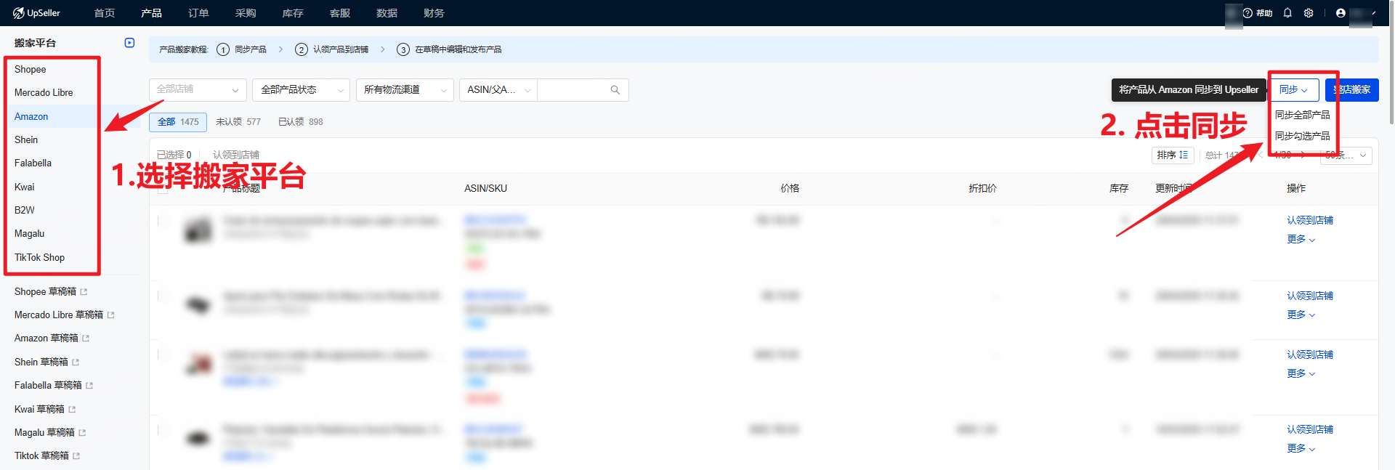Viewport: 1395px width, 470px height.
Task: Click 认领到店铺 in the second product row
Action: pyautogui.click(x=1310, y=296)
